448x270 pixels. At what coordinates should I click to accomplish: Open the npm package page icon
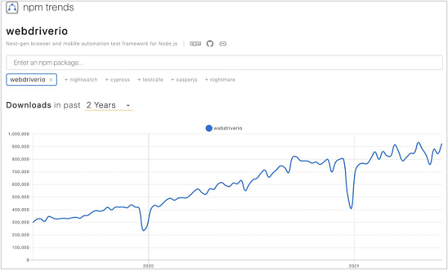pyautogui.click(x=196, y=44)
